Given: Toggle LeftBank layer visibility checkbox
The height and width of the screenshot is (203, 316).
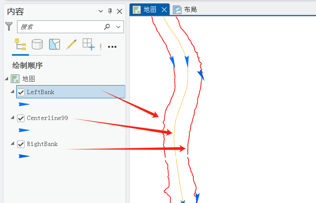Looking at the screenshot, I should (x=21, y=92).
